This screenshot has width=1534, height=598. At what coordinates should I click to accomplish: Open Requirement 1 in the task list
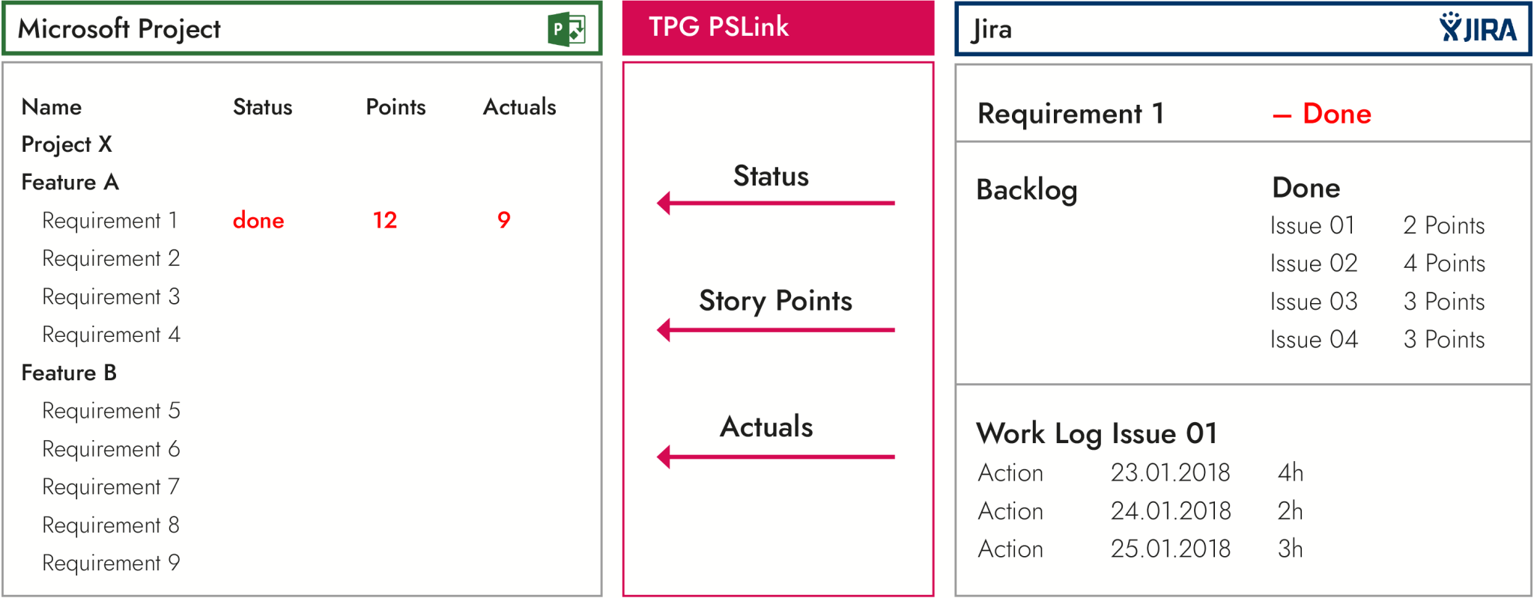109,221
